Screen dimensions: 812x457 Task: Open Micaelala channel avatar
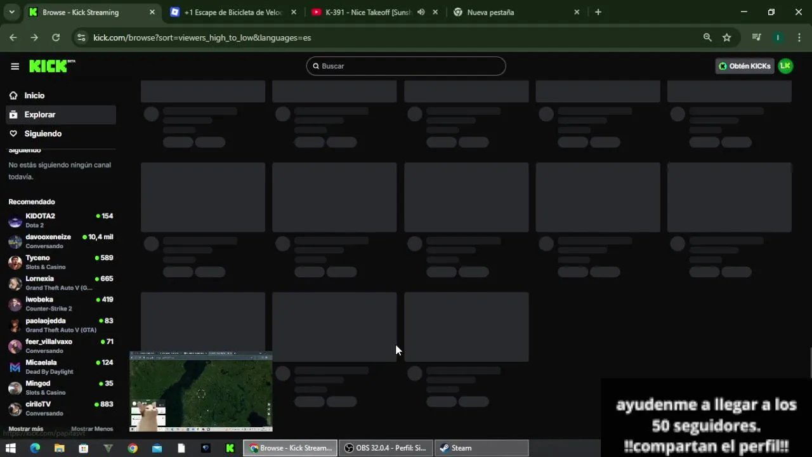(15, 368)
